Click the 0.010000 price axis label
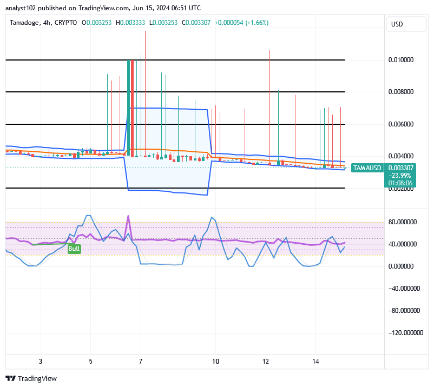The width and height of the screenshot is (434, 388). pyautogui.click(x=400, y=60)
